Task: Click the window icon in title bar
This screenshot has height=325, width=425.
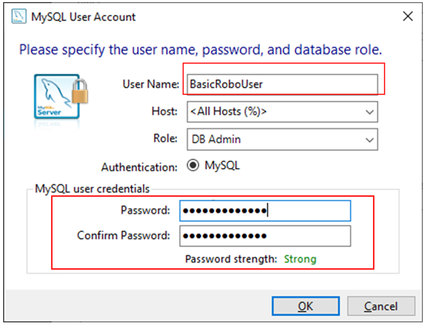Action: (x=18, y=16)
